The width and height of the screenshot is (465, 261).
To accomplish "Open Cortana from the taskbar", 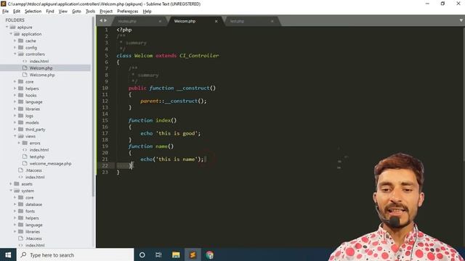I will point(142,254).
